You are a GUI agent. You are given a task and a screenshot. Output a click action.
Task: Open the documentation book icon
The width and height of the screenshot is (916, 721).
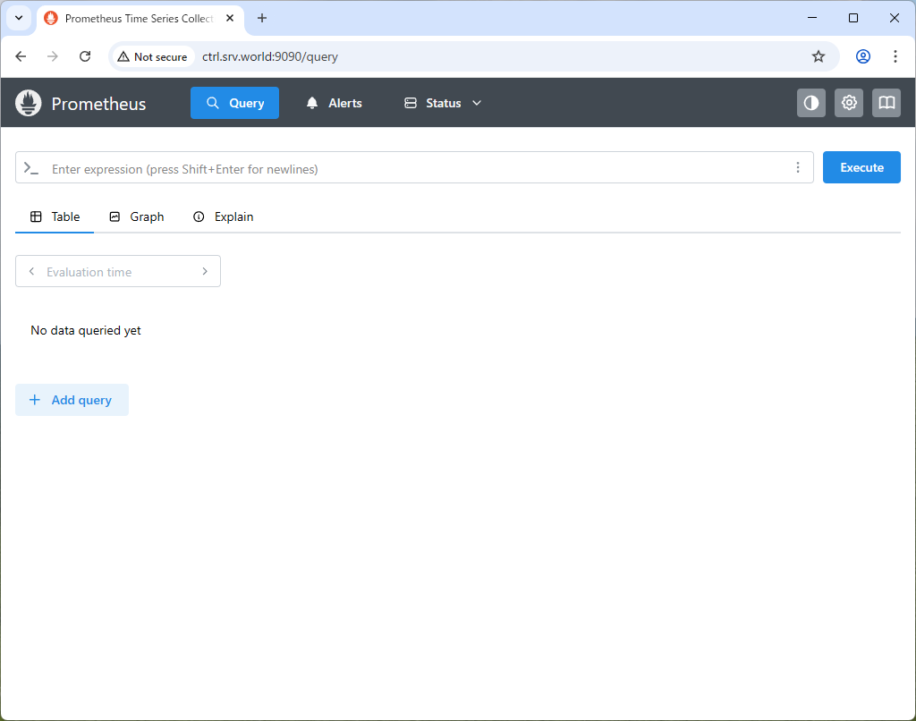coord(886,103)
